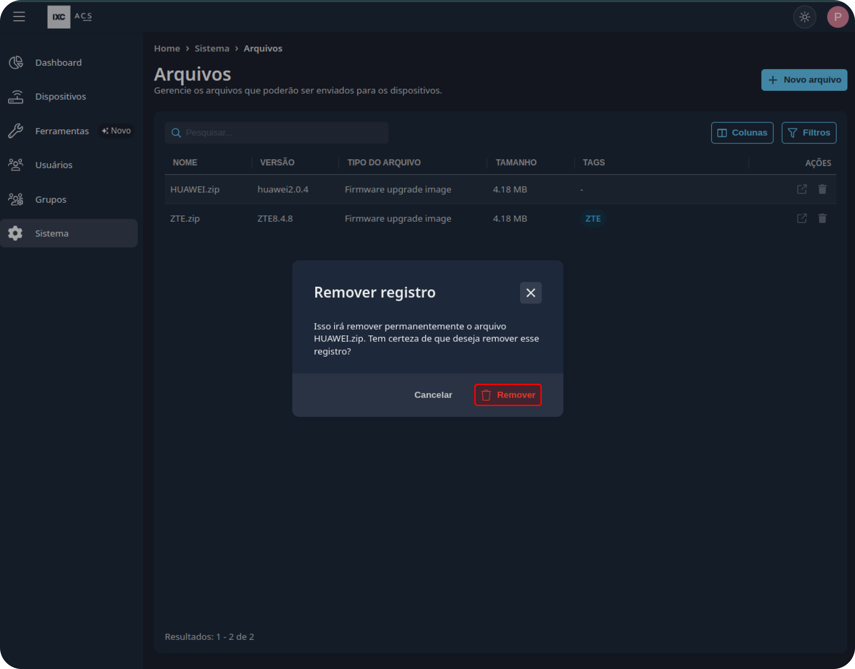Sort by TAMANHO column header
This screenshot has height=669, width=855.
[516, 162]
